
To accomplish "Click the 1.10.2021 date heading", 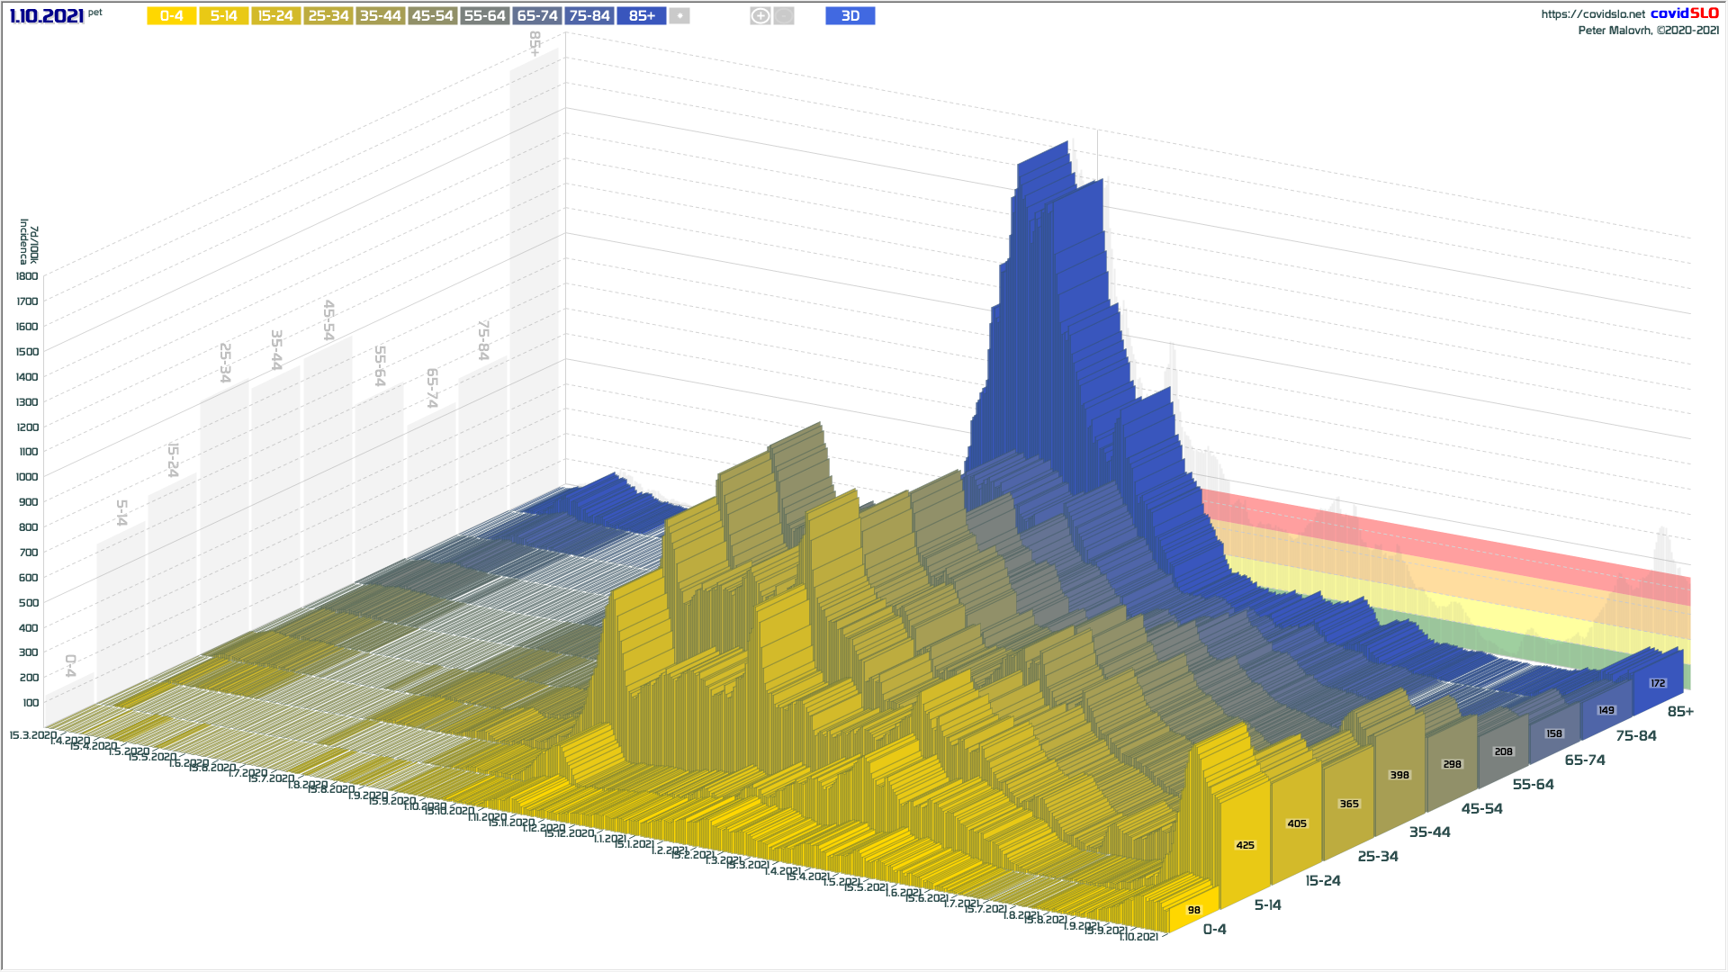I will (x=47, y=16).
